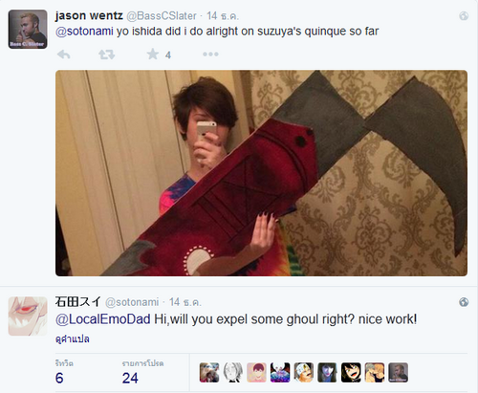The image size is (478, 393).
Task: Click the 石田スイ display name
Action: point(78,301)
